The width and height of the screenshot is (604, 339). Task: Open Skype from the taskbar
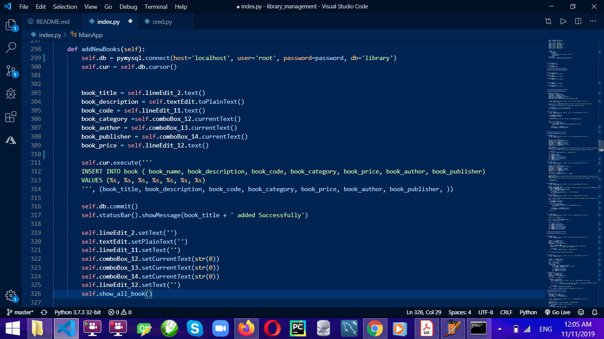point(195,329)
